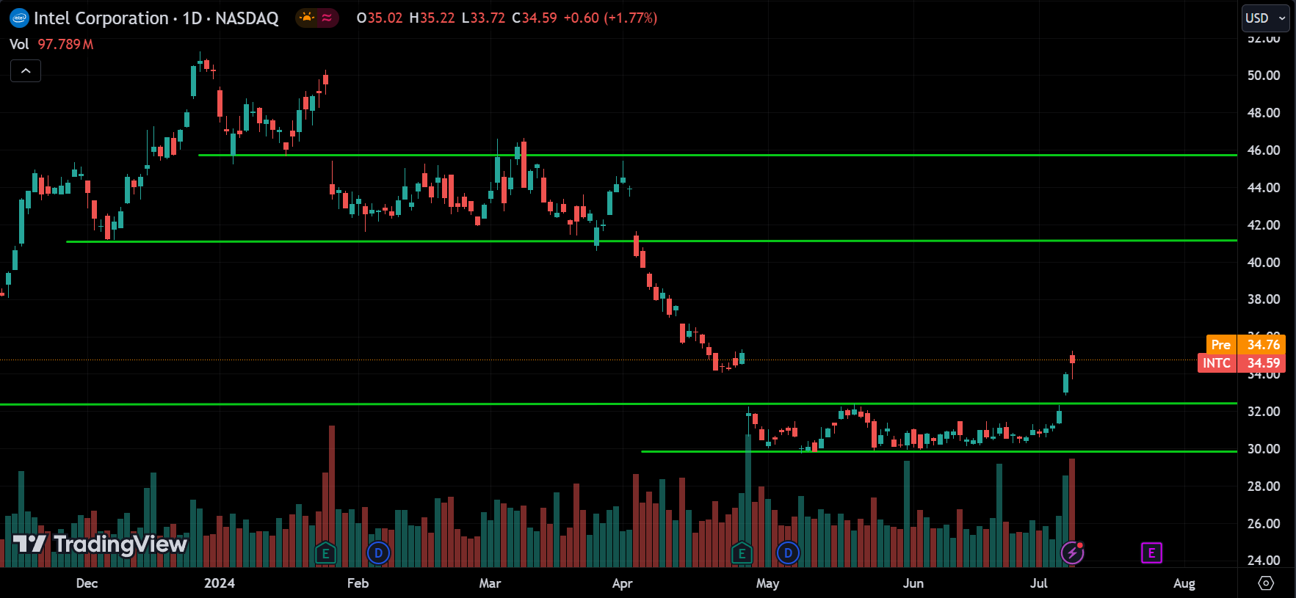Open the February earnings E marker

coord(325,553)
